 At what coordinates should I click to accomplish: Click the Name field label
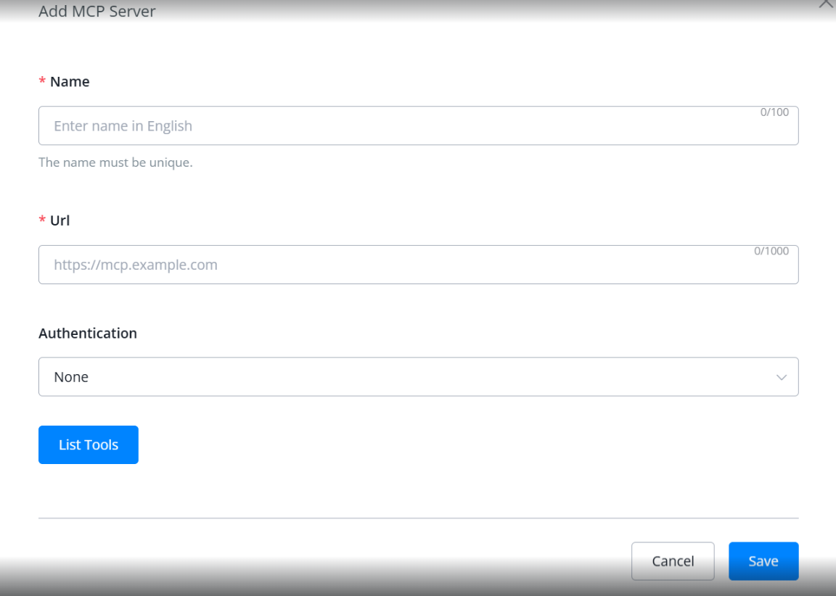pos(70,82)
